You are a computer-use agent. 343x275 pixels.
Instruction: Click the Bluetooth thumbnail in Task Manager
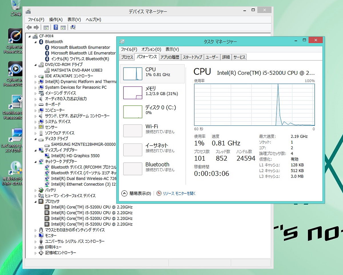[x=133, y=169]
